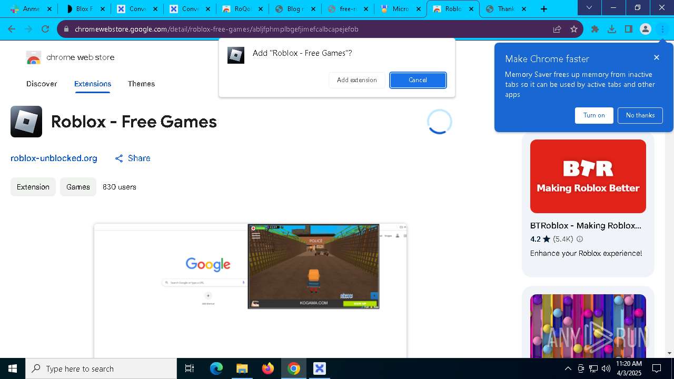The image size is (674, 379).
Task: Dismiss Memory Saver with No thanks
Action: pyautogui.click(x=640, y=115)
